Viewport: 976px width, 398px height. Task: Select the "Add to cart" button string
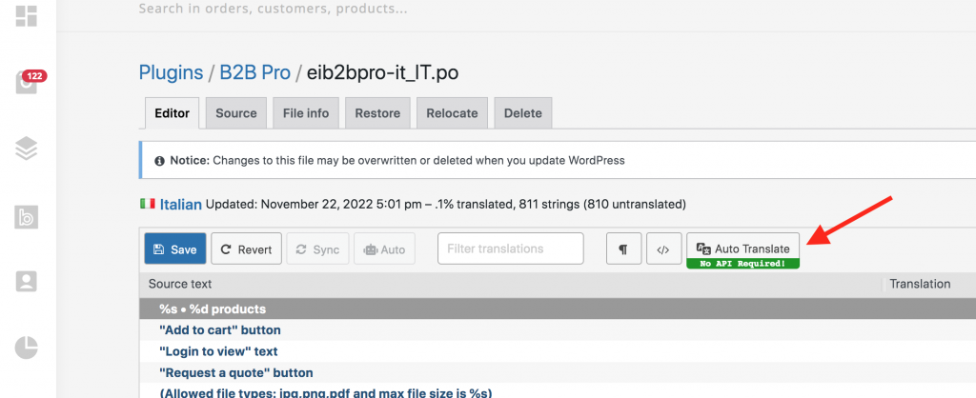(x=220, y=329)
